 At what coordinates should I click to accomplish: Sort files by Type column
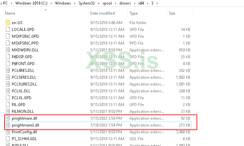[x=133, y=13]
